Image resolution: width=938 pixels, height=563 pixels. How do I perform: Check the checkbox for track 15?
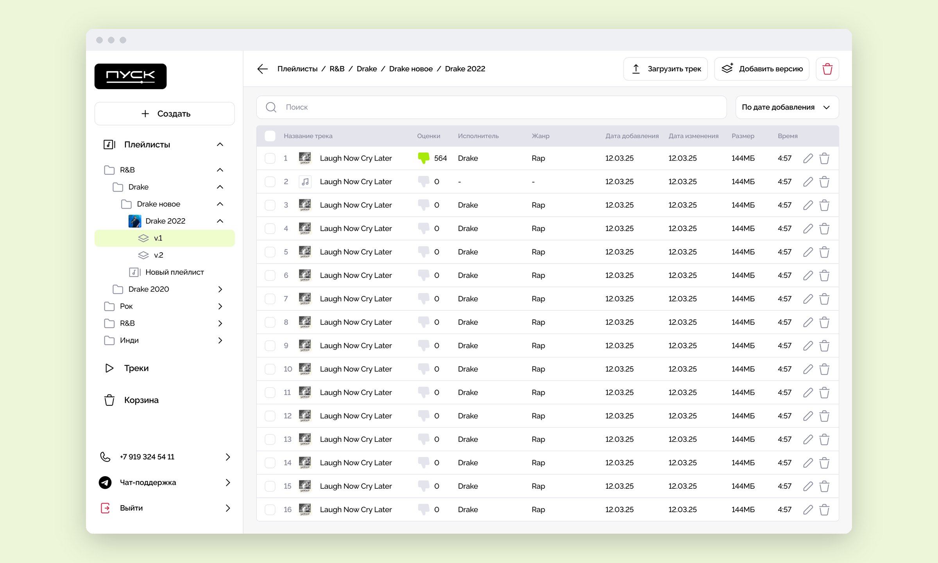[270, 486]
